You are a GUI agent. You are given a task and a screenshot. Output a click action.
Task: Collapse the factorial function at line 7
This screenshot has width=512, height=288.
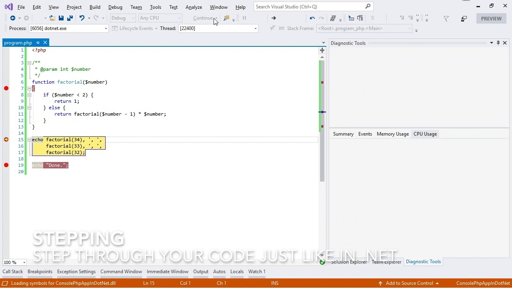pyautogui.click(x=29, y=88)
